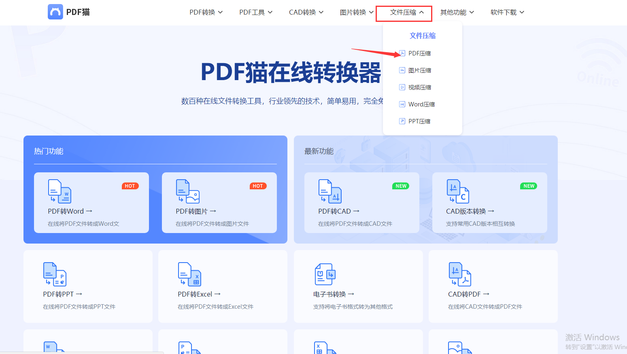627x354 pixels.
Task: Click HOT badge on PDF转图片 card
Action: click(258, 186)
